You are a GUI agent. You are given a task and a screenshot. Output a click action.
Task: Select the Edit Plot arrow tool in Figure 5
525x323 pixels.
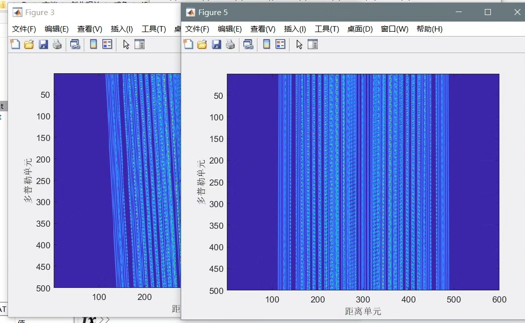point(299,44)
